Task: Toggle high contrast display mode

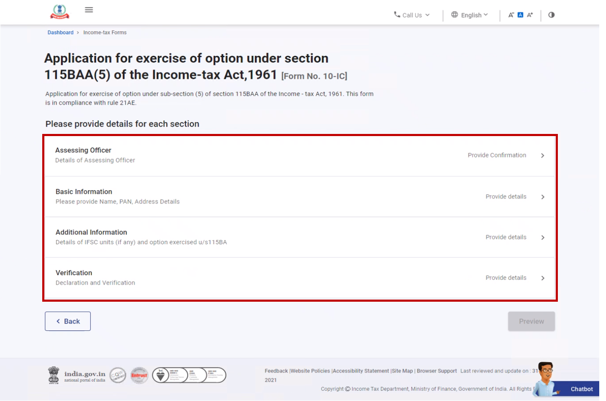Action: point(551,14)
